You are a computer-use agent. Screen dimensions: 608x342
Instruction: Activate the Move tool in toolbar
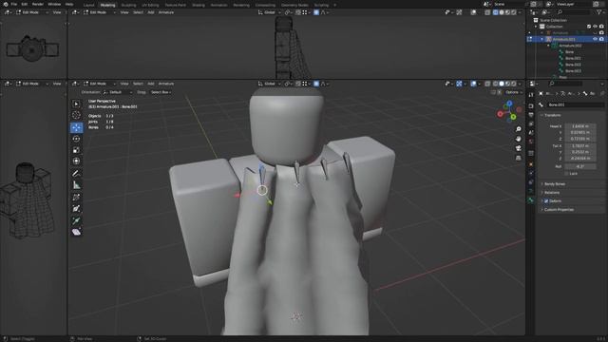[x=76, y=127]
